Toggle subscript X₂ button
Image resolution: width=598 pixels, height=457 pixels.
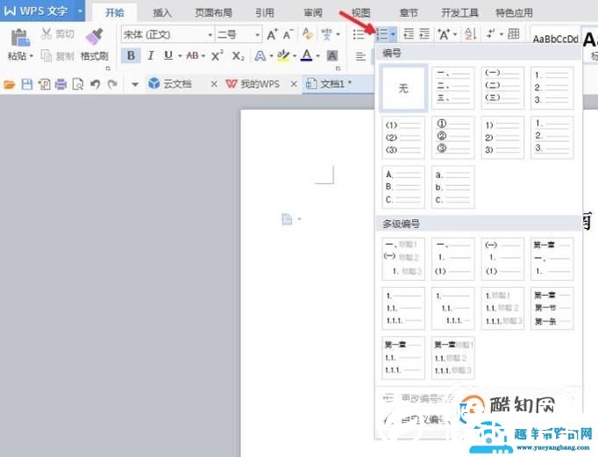point(238,55)
